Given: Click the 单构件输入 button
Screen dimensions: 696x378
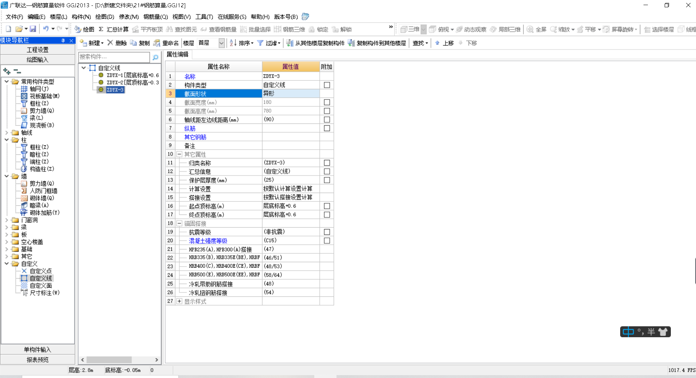Looking at the screenshot, I should point(38,350).
